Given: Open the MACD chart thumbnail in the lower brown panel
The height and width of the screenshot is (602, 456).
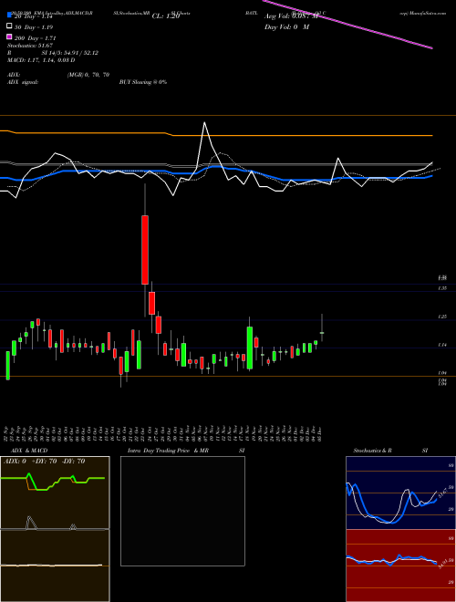Looking at the screenshot, I should pyautogui.click(x=55, y=566).
